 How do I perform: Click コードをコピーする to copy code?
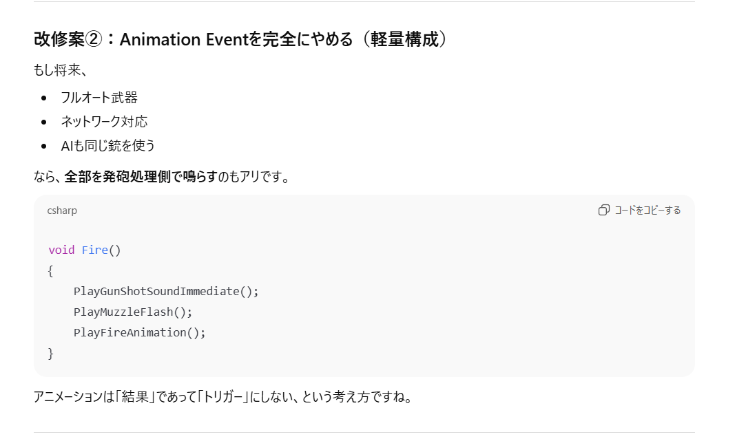(648, 210)
